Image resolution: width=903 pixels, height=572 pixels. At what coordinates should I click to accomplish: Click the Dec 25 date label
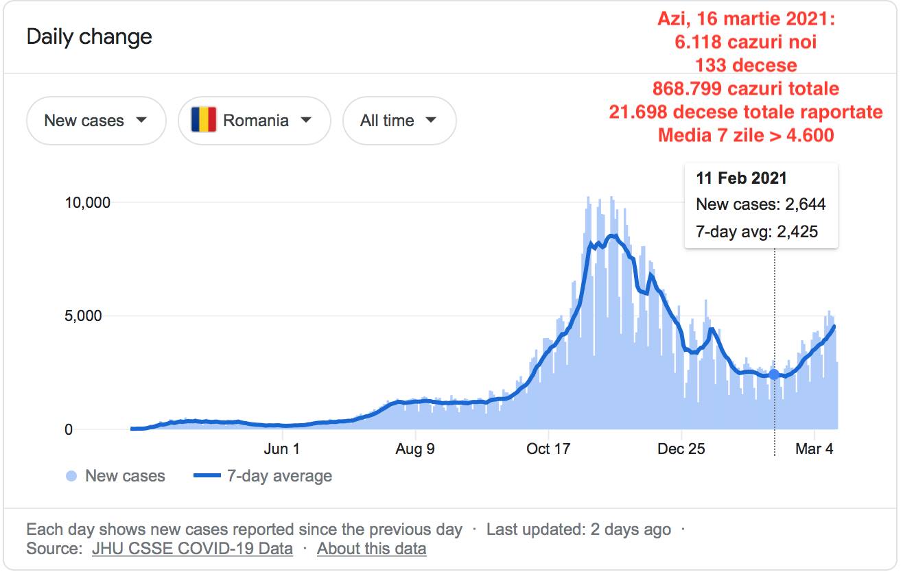681,449
